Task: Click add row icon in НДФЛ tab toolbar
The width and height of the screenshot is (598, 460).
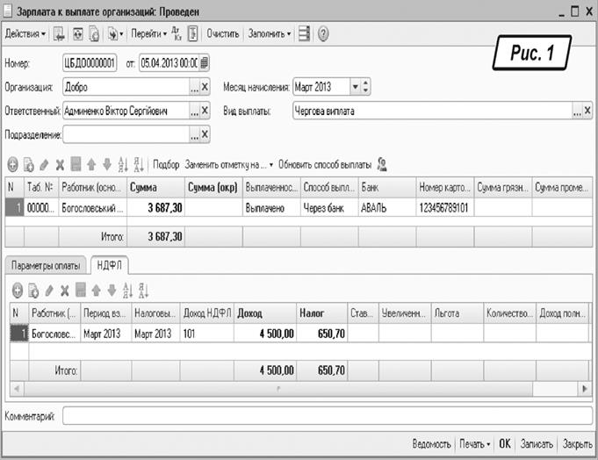Action: tap(18, 291)
